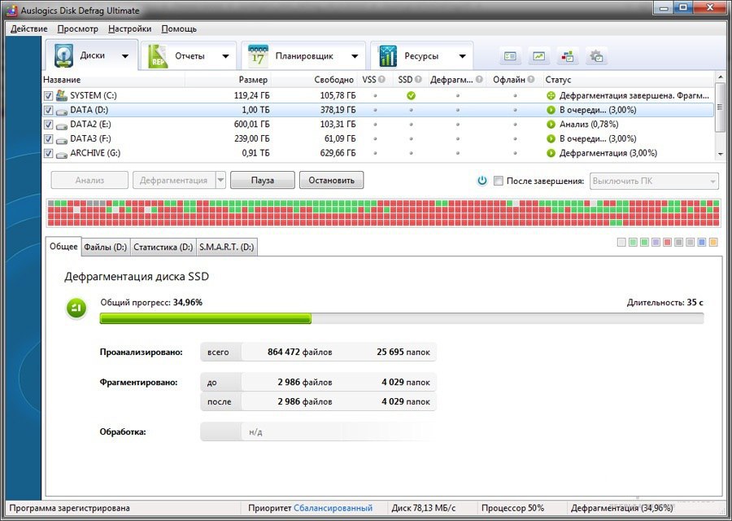
Task: Click the help icon next to VSS
Action: pos(382,80)
